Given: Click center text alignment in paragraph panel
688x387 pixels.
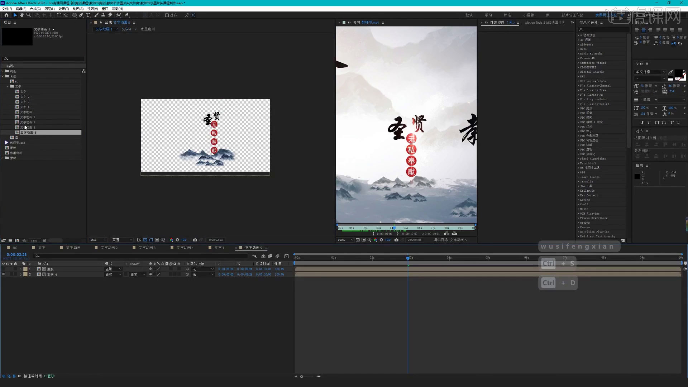Looking at the screenshot, I should 644,30.
